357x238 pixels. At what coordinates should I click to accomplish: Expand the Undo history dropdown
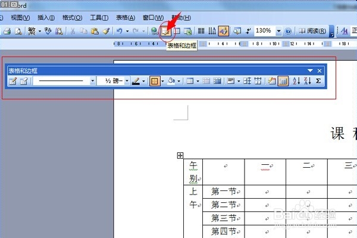[x=127, y=31]
